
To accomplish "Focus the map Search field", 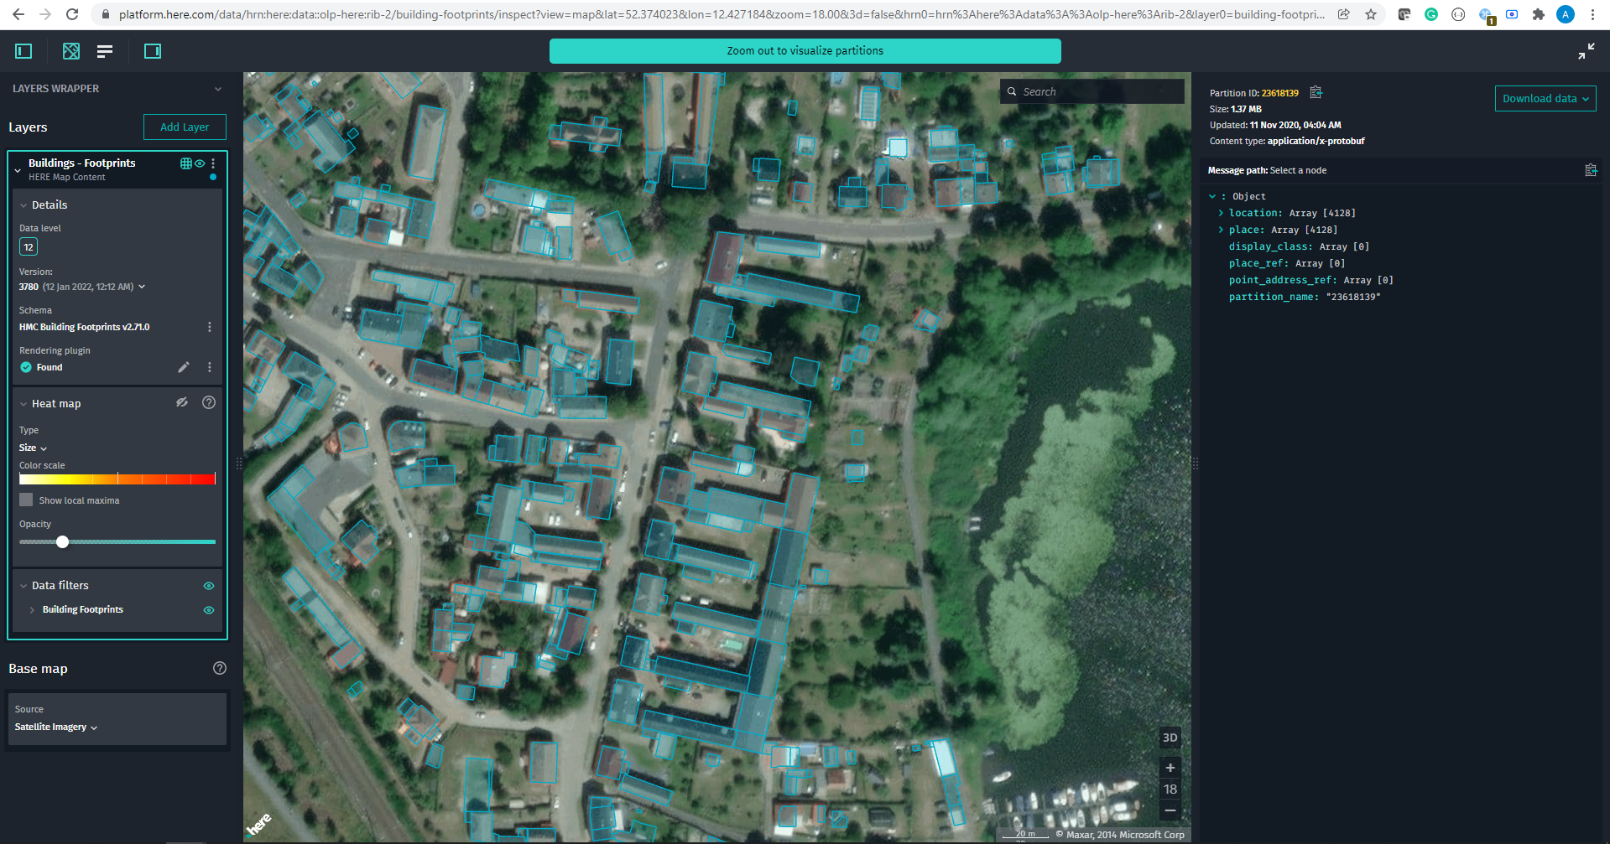I will coord(1092,91).
